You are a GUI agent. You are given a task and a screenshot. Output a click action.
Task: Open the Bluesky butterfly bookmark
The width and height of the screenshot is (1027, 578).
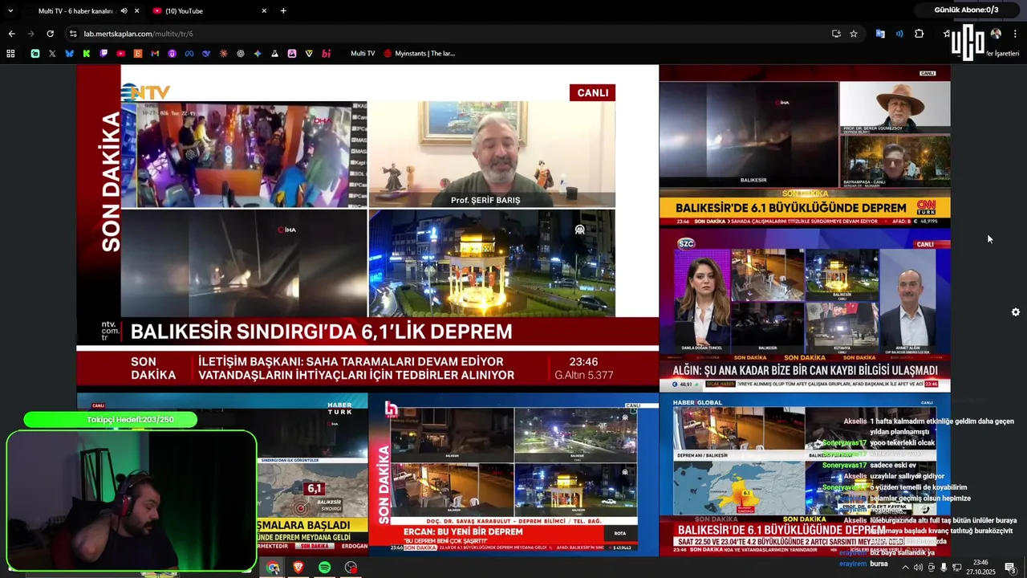(x=69, y=54)
